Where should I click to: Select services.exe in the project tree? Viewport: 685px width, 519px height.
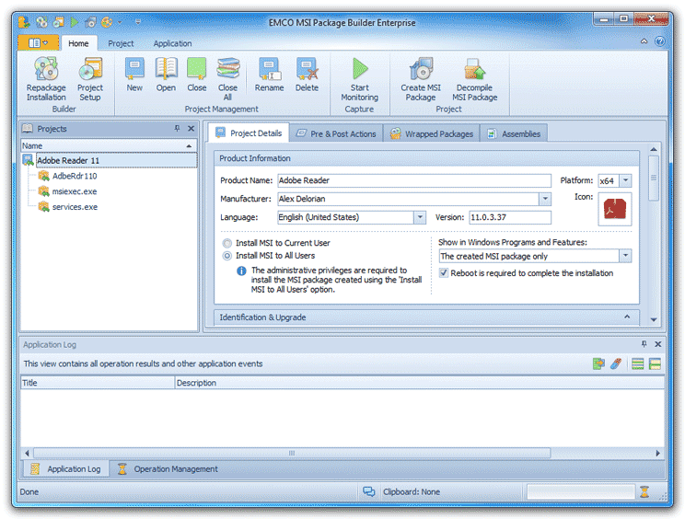coord(75,207)
